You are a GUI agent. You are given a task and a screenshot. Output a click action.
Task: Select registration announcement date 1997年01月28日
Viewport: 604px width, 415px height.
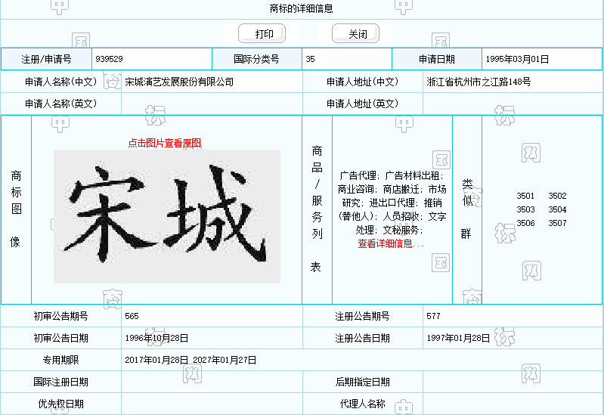tap(458, 338)
